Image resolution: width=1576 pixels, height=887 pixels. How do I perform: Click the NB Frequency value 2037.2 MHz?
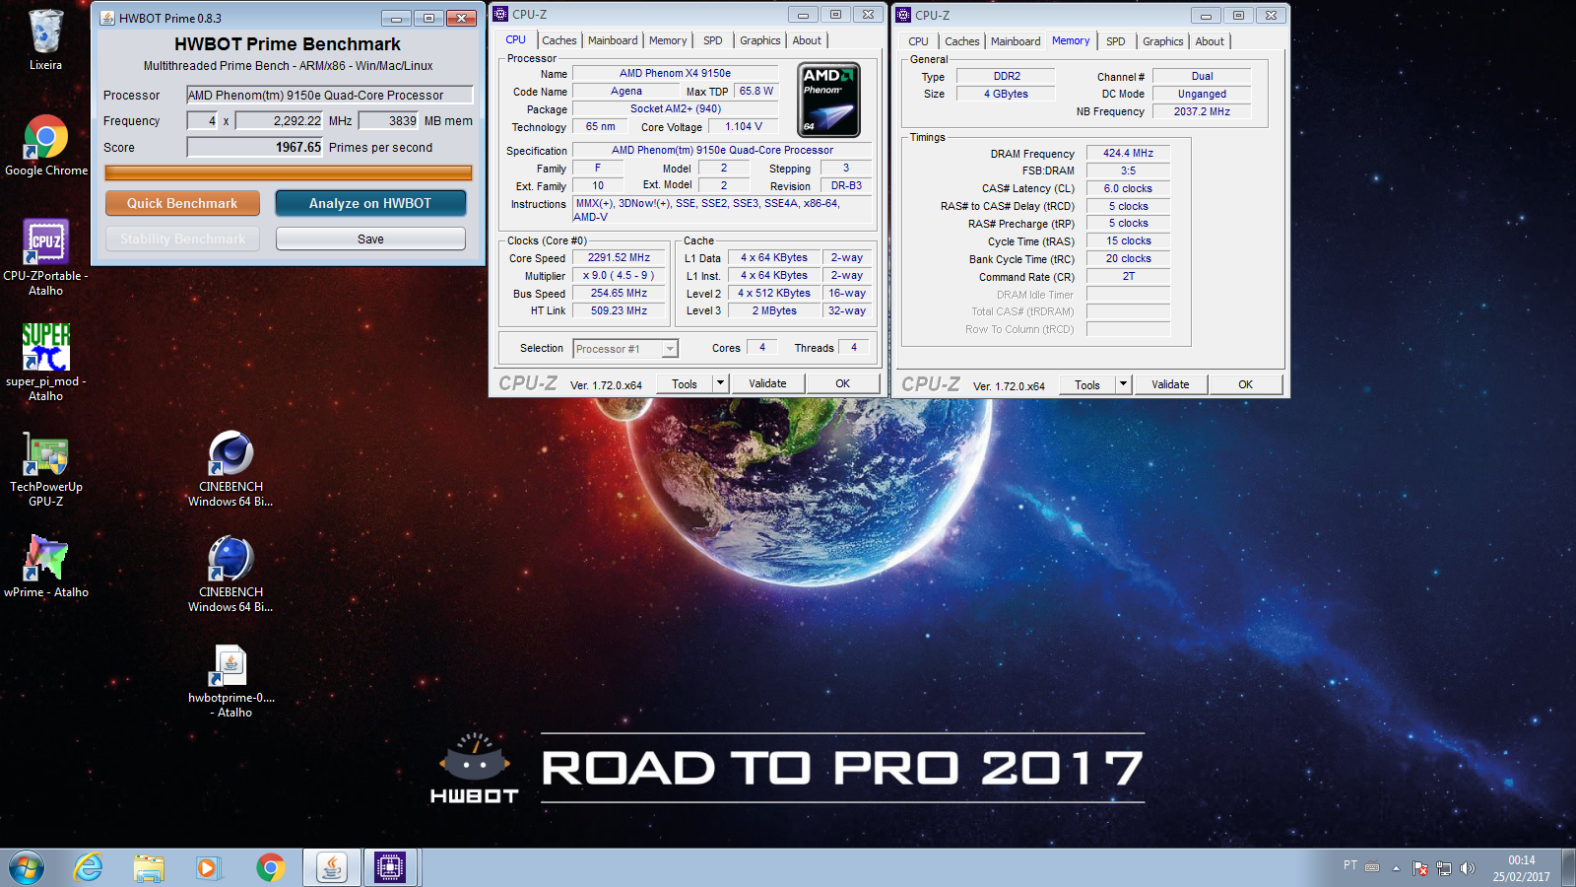tap(1202, 111)
